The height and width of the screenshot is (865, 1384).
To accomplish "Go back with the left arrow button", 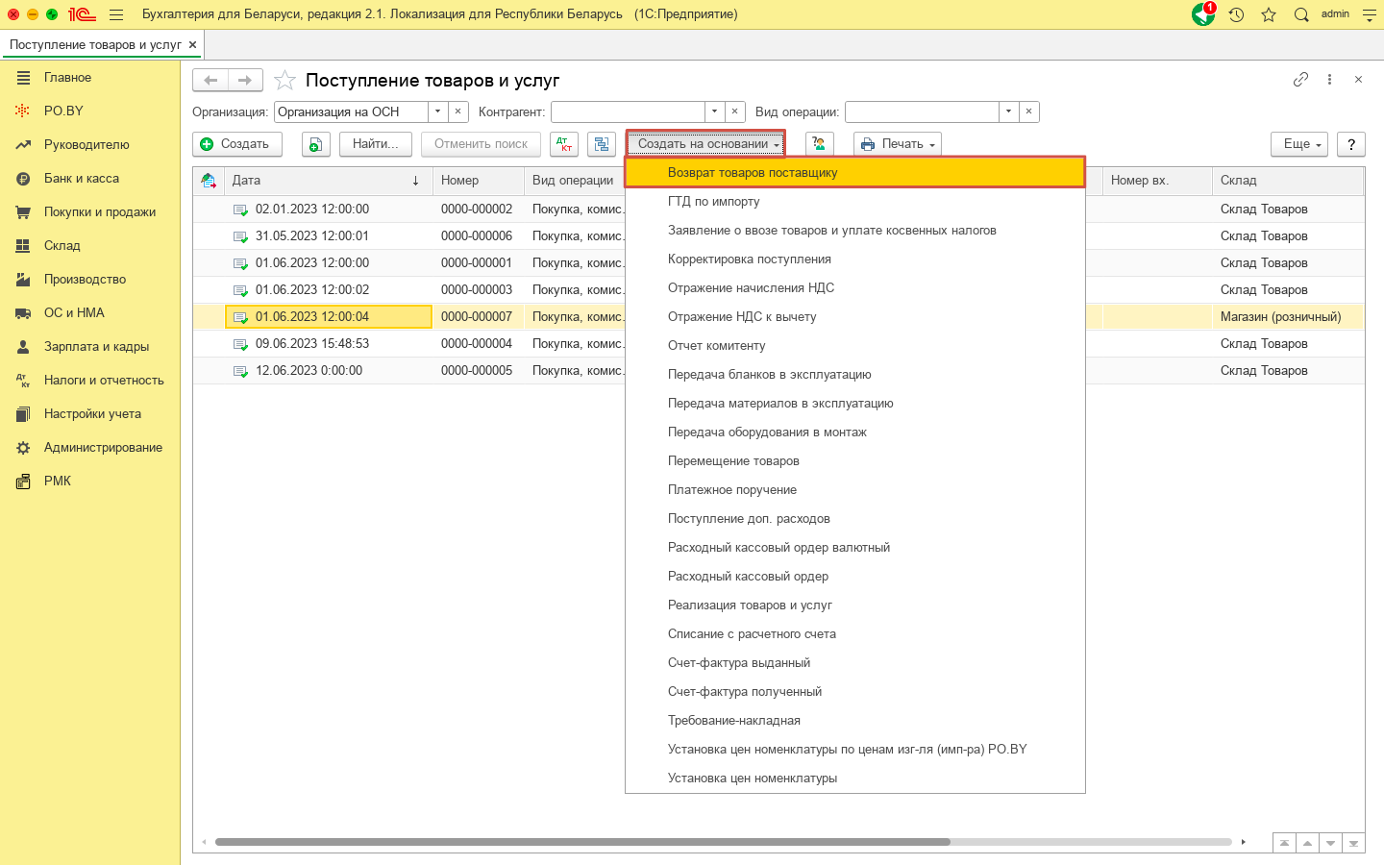I will (210, 81).
